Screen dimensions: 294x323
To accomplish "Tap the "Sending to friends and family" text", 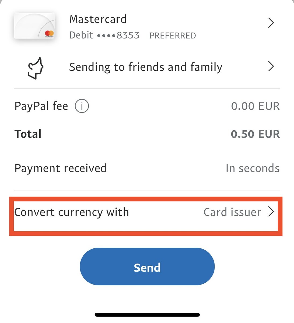I will (146, 67).
